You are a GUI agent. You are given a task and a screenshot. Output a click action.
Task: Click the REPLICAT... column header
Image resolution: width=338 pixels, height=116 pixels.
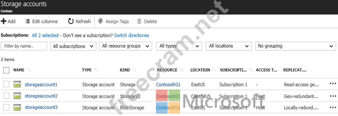[x=295, y=70]
